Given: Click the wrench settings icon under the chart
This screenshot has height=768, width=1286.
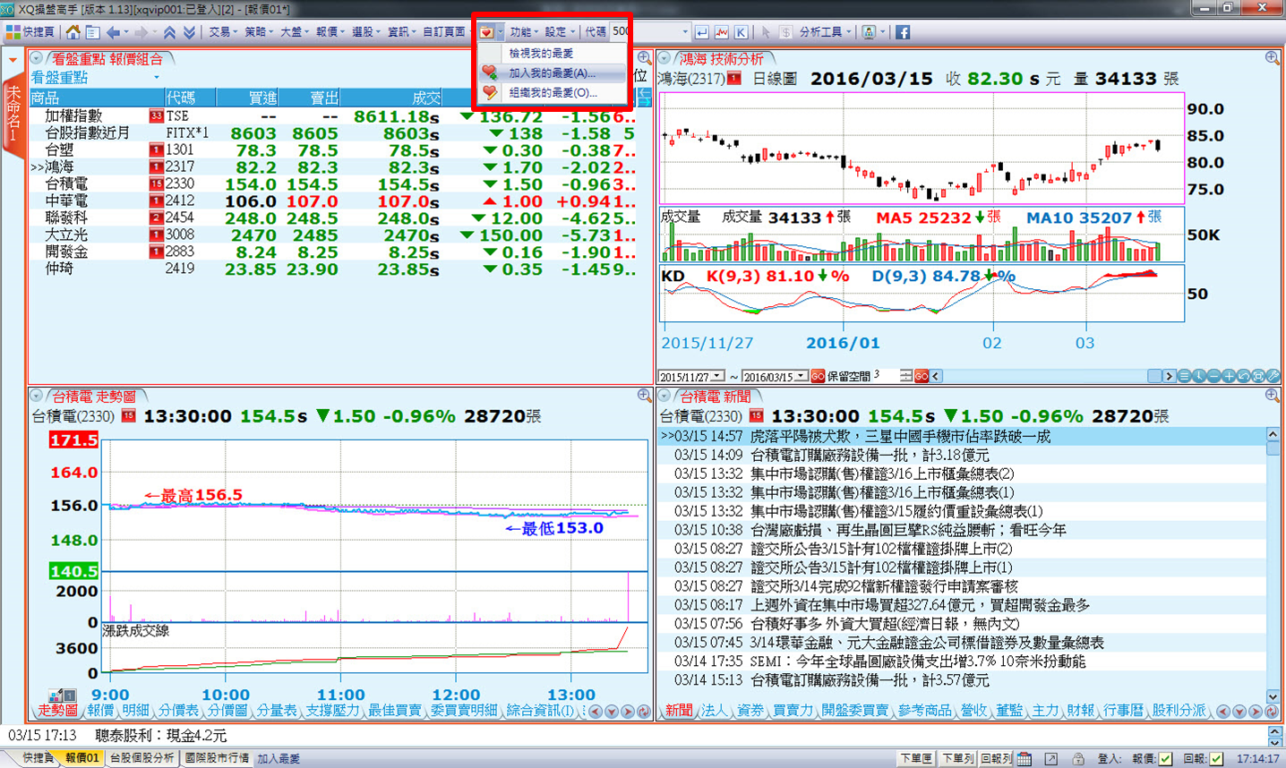Looking at the screenshot, I should click(1273, 377).
